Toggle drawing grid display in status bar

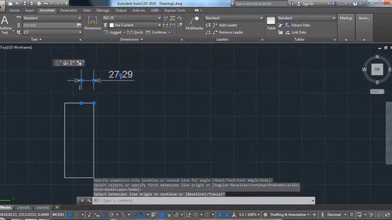pyautogui.click(x=70, y=215)
